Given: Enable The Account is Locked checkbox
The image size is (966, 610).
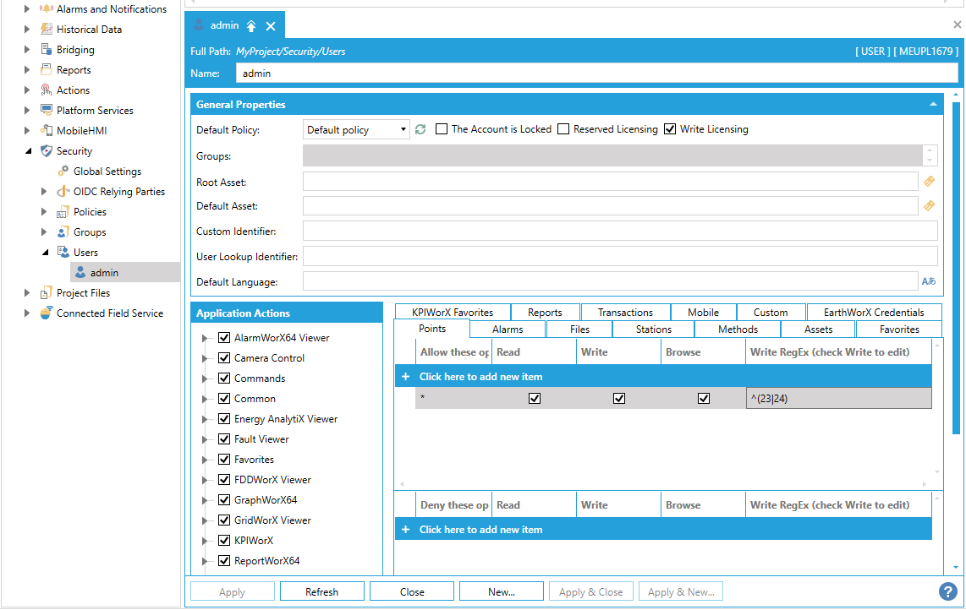Looking at the screenshot, I should click(x=442, y=129).
